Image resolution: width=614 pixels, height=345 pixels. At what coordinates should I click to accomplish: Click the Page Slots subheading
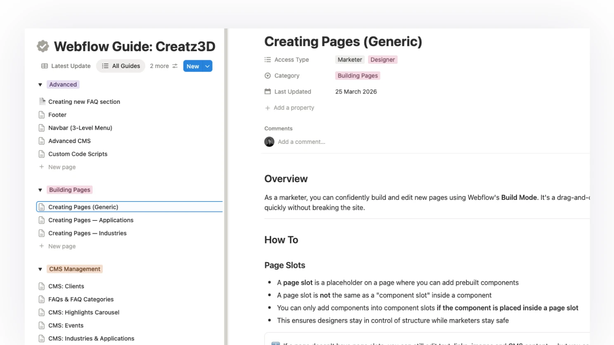(x=285, y=265)
